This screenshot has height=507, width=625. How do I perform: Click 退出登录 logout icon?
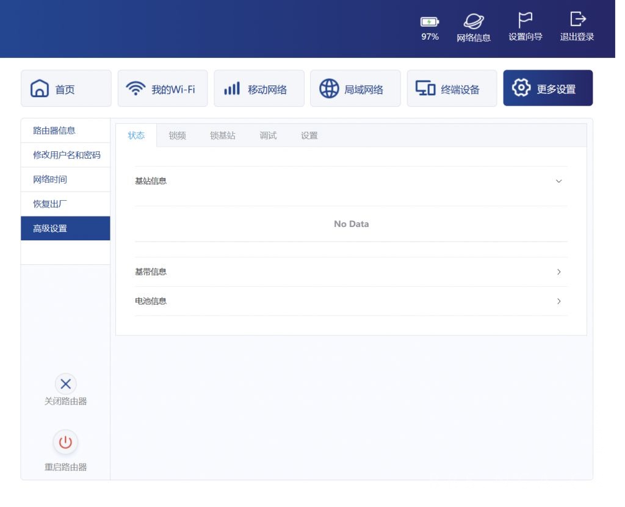(x=577, y=20)
